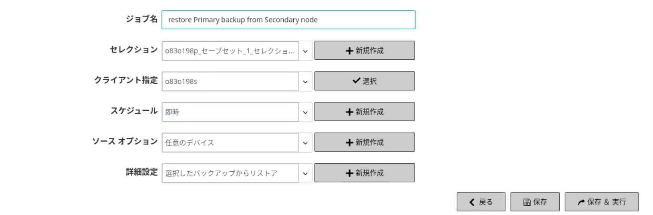Expand the ソース オプション dropdown arrow
The width and height of the screenshot is (653, 215).
coord(305,142)
